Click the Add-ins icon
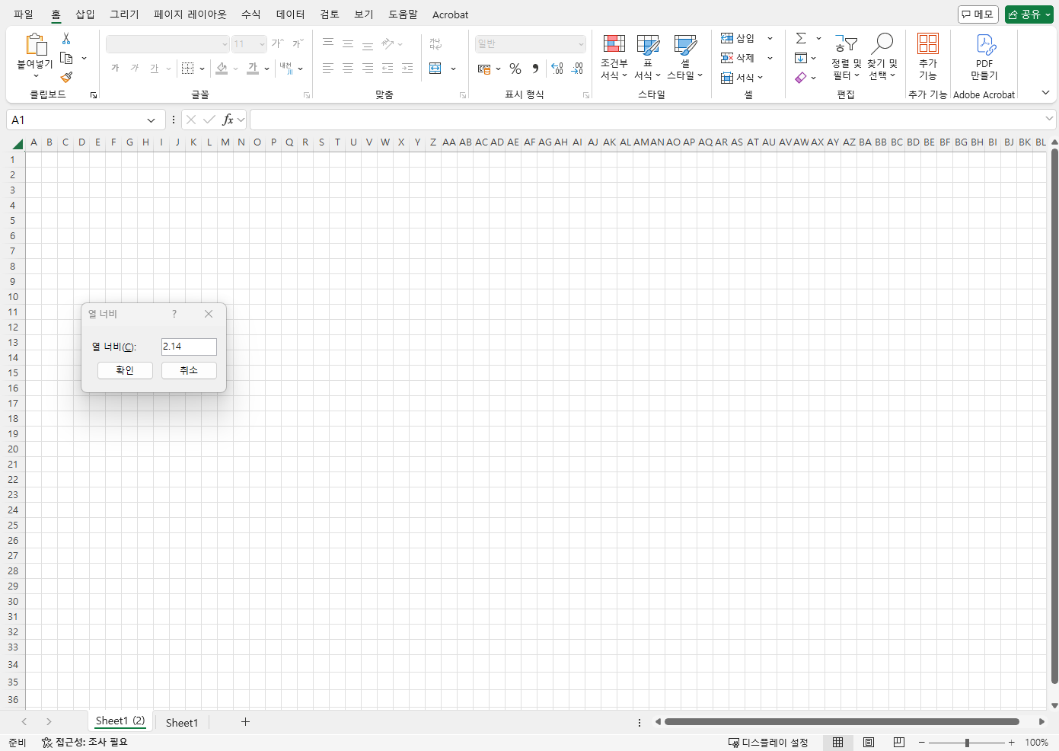This screenshot has height=751, width=1059. (928, 43)
